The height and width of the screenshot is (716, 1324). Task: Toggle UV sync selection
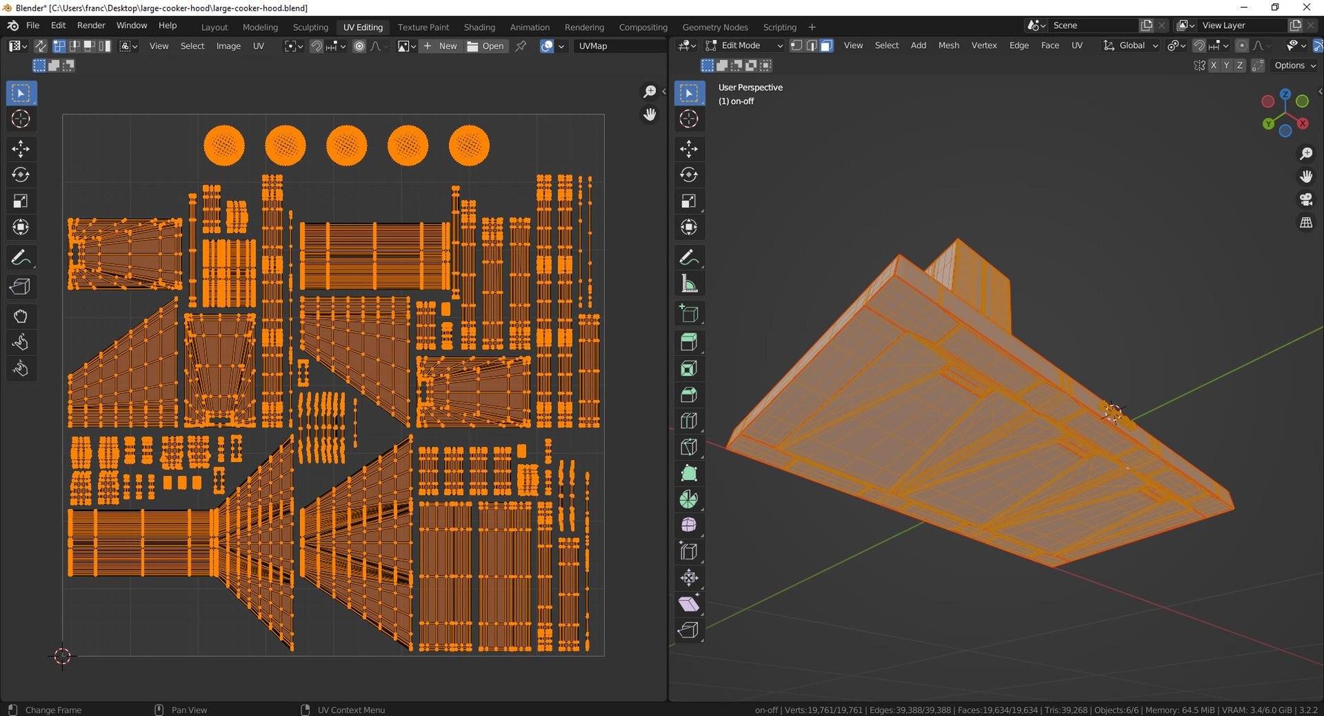41,46
